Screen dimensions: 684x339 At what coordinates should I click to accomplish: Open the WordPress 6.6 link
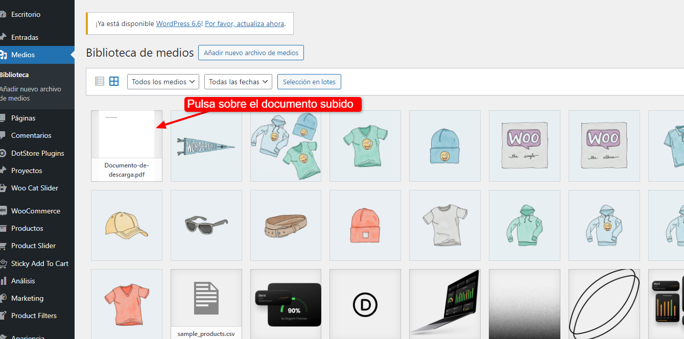[178, 23]
